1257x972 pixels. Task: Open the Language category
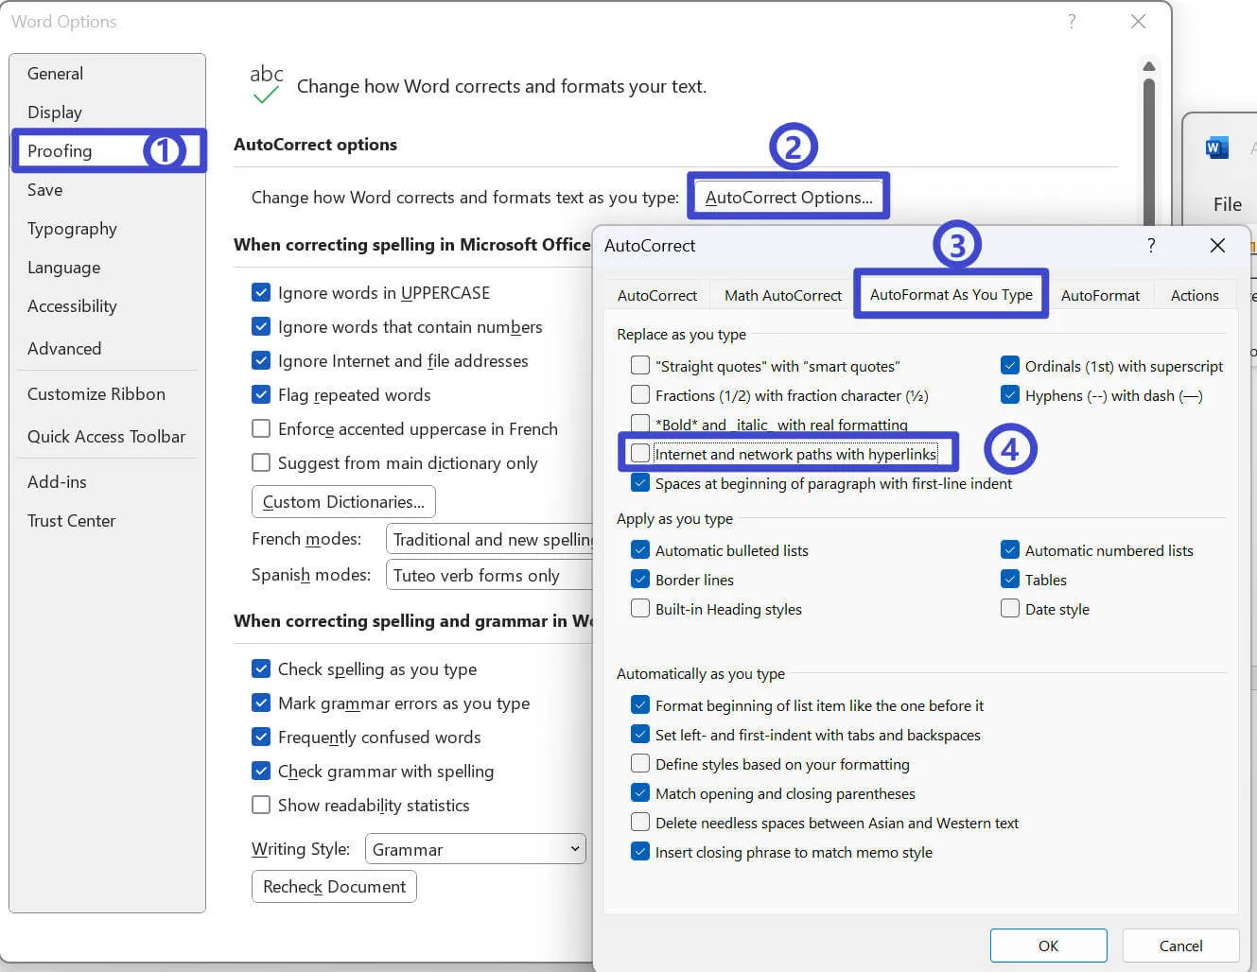108,267
